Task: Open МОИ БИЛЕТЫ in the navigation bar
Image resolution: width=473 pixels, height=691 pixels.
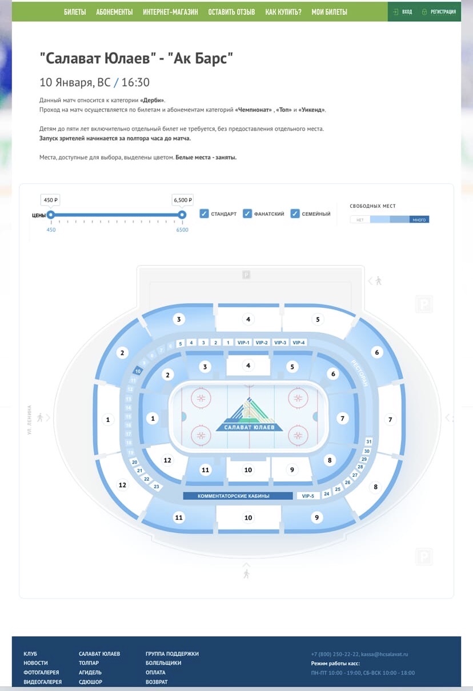Action: tap(329, 11)
